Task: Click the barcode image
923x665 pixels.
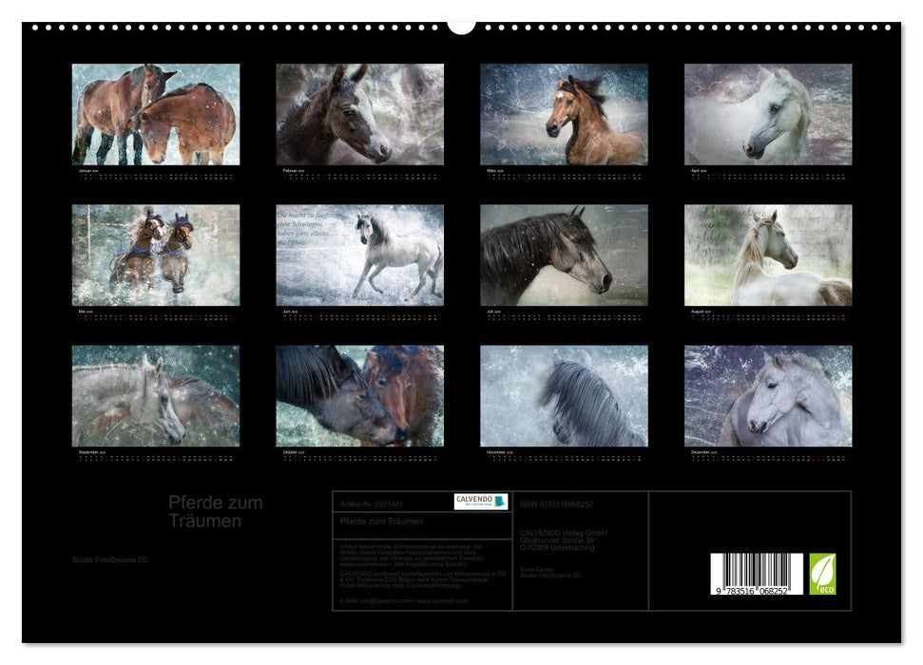Action: tap(756, 575)
